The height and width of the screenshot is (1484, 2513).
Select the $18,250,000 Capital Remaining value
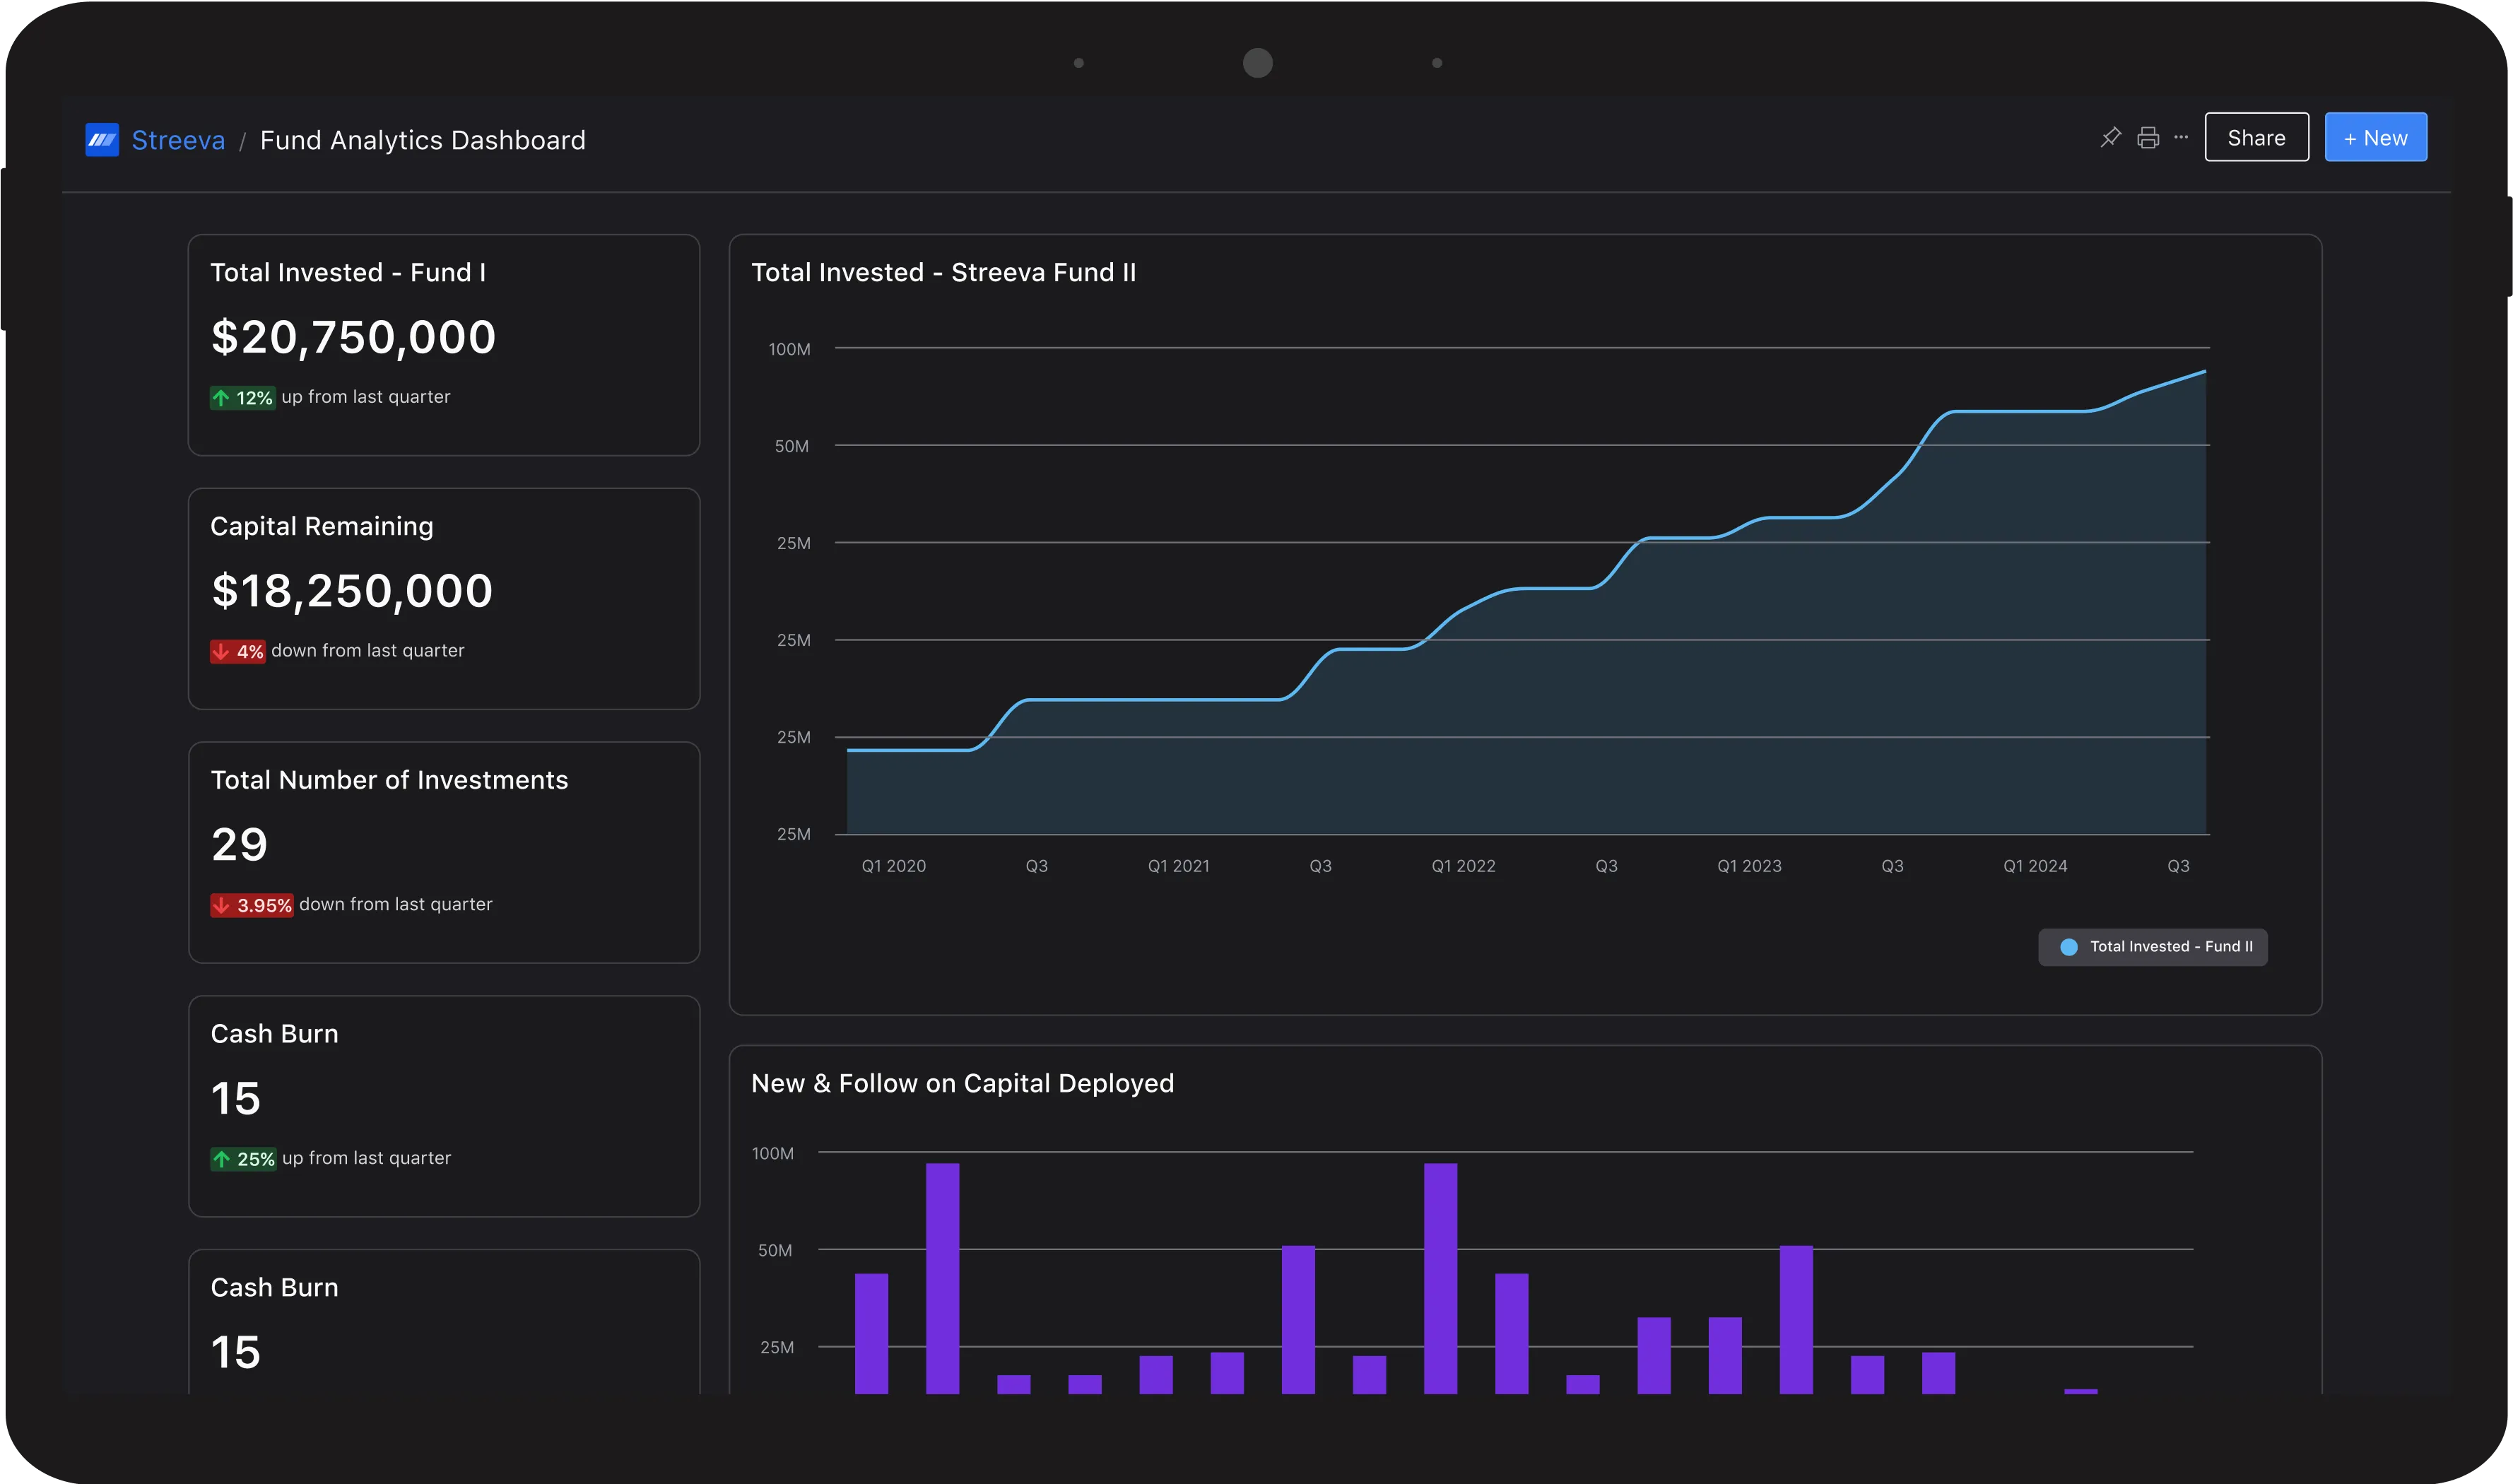(x=352, y=591)
